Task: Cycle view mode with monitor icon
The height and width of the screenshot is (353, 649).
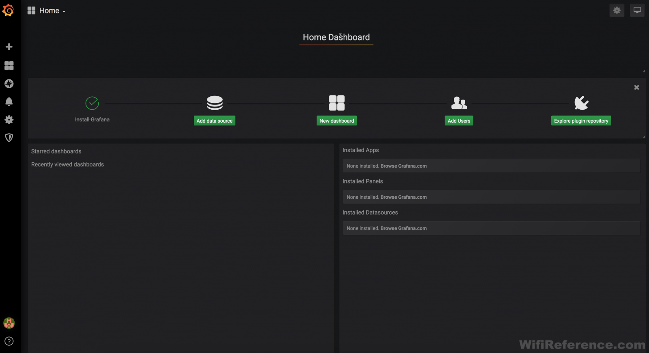Action: pos(637,11)
